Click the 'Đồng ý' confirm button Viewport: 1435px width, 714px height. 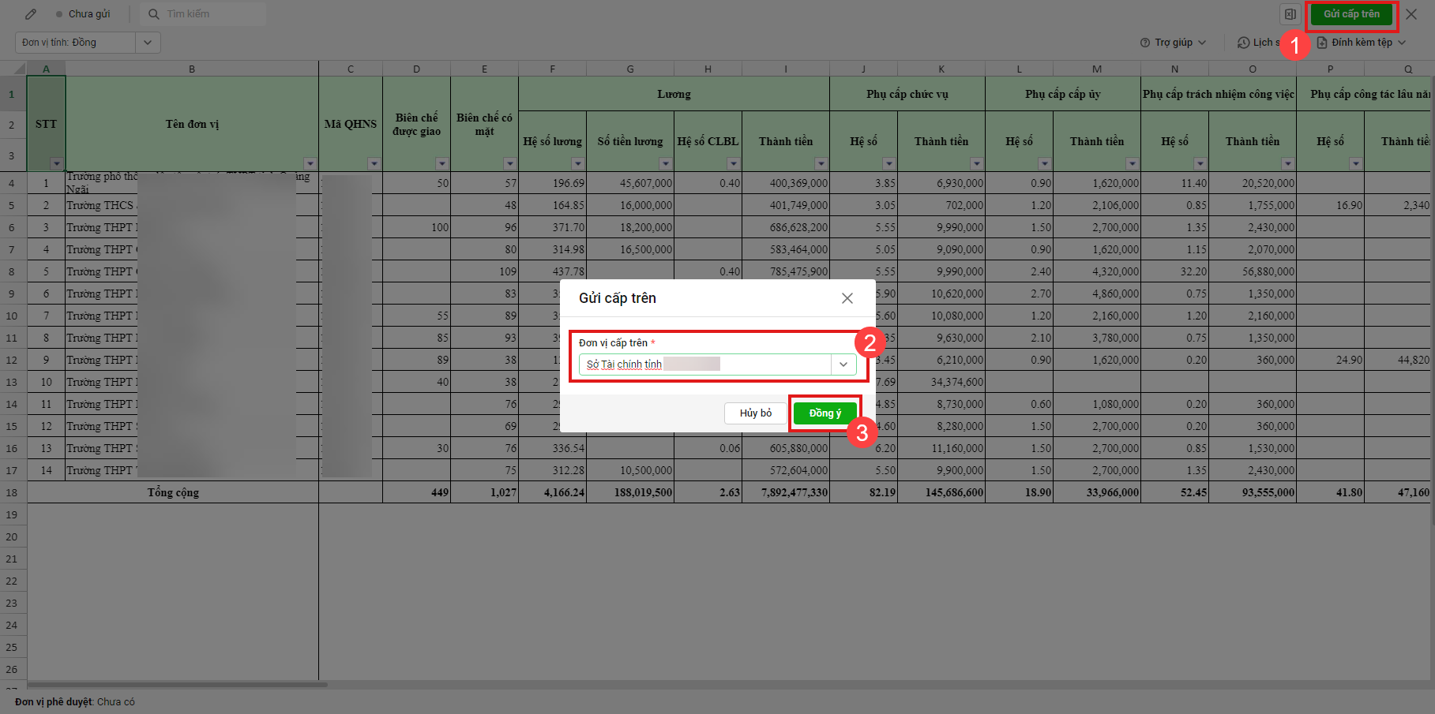pos(825,413)
